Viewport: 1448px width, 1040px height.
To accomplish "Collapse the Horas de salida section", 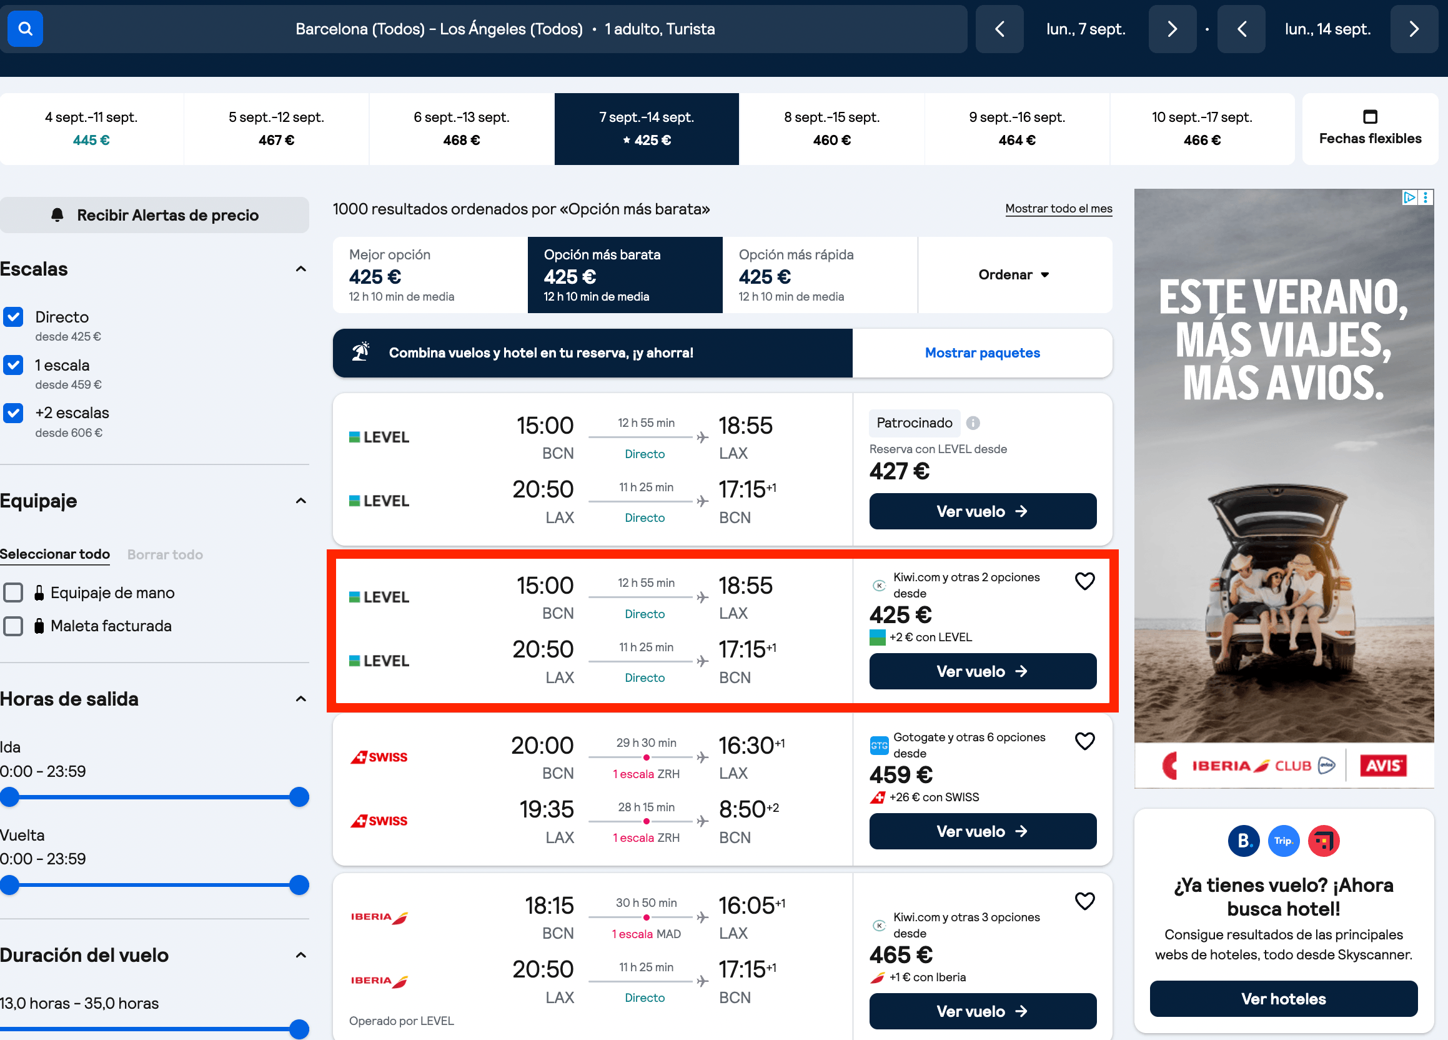I will 300,699.
